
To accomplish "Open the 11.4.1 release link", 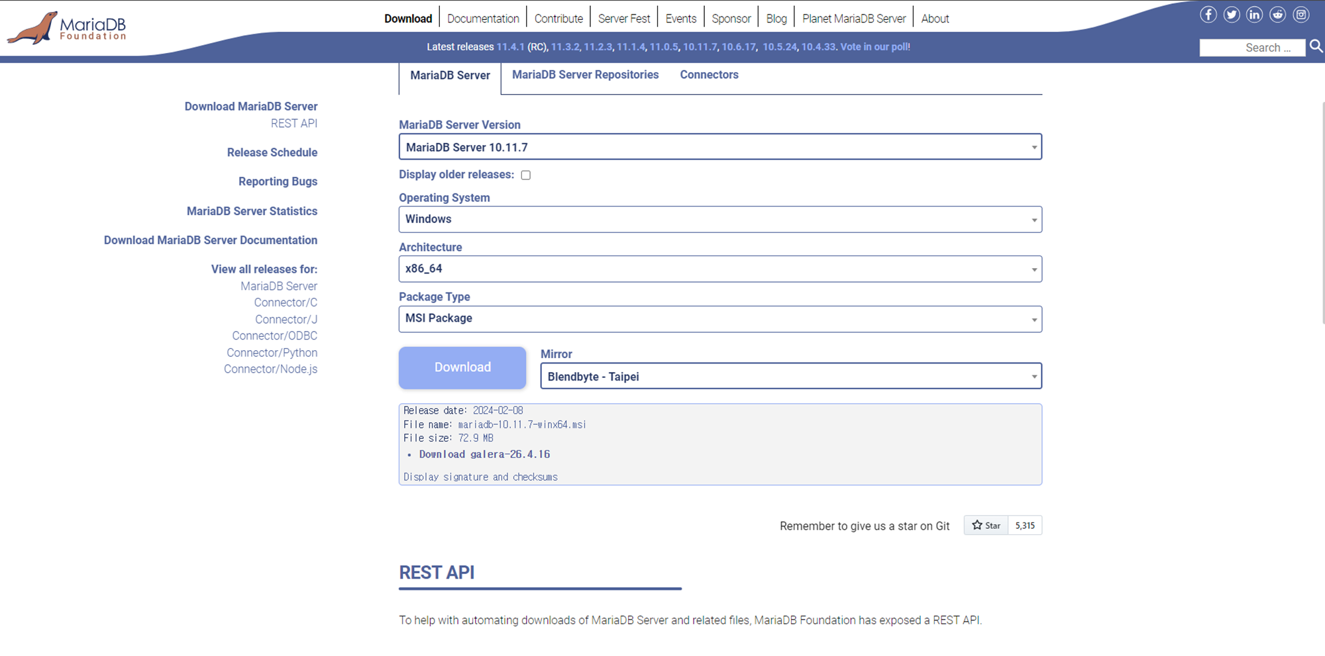I will click(510, 47).
